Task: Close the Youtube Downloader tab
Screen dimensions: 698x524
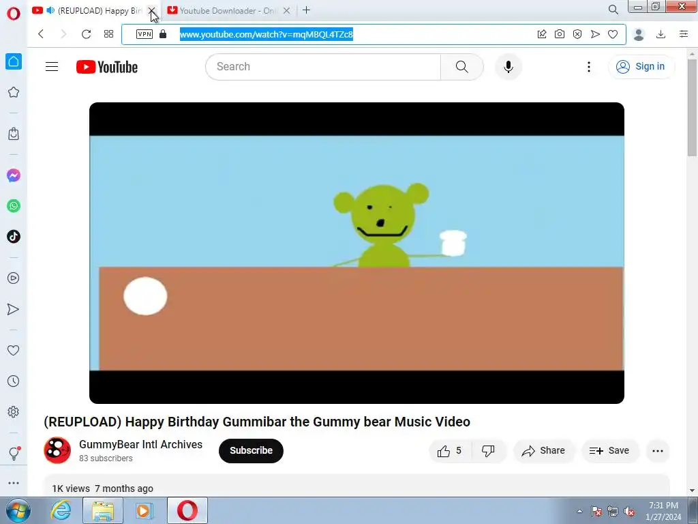Action: (x=287, y=11)
